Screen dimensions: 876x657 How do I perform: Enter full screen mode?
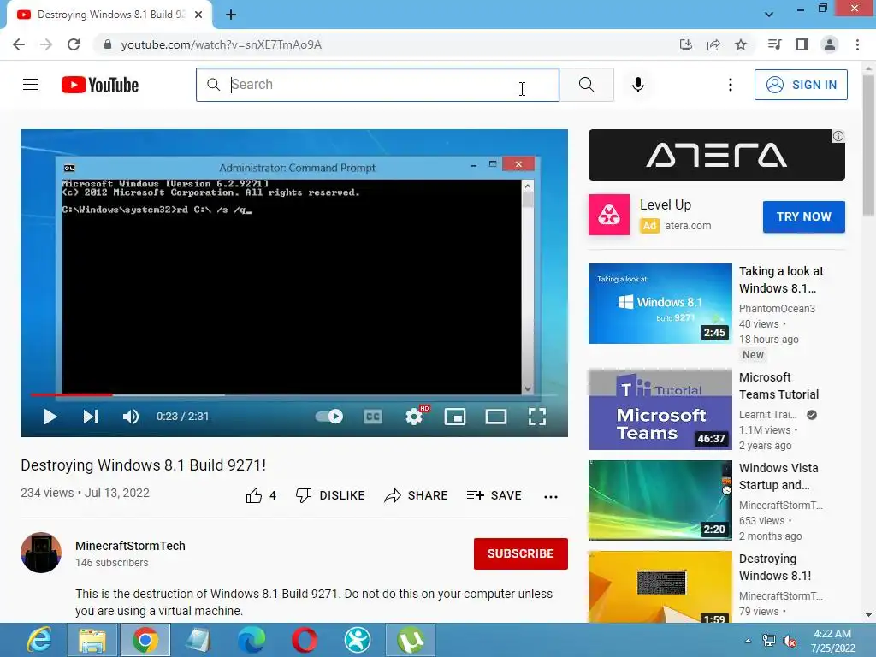point(537,417)
